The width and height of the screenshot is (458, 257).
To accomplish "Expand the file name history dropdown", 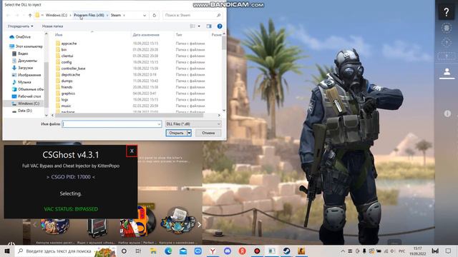I will coord(159,124).
